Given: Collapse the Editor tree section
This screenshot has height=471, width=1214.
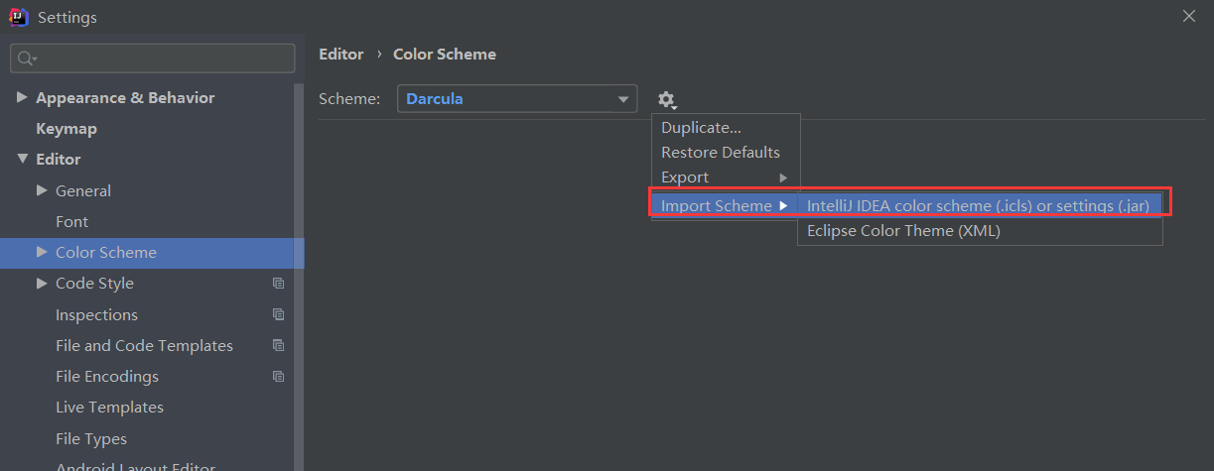Looking at the screenshot, I should [x=22, y=160].
